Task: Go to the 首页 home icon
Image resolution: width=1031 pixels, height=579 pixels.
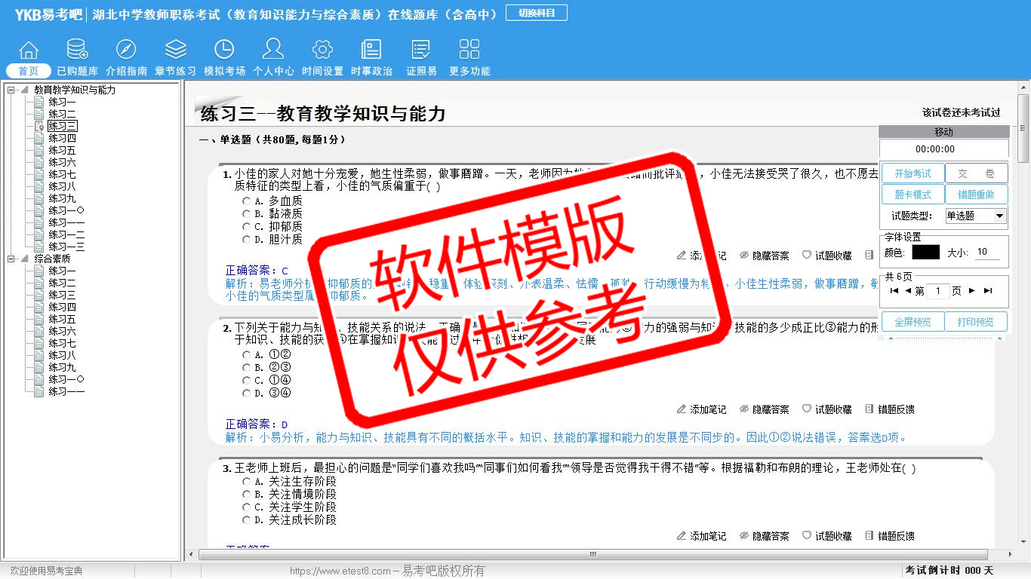Action: [x=29, y=51]
